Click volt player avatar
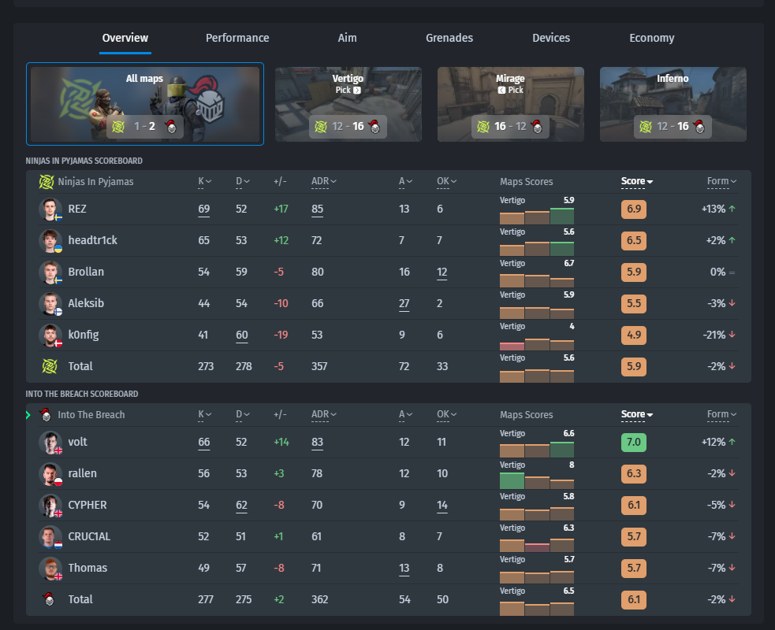Viewport: 775px width, 630px height. click(50, 442)
